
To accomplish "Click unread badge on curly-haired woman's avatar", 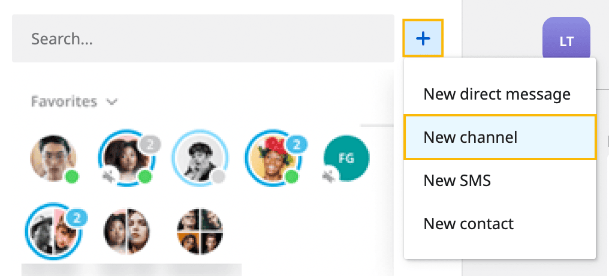I will tap(150, 144).
